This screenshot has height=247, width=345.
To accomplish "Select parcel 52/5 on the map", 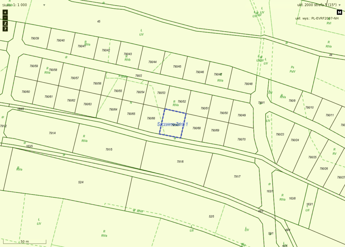I will [211, 216].
